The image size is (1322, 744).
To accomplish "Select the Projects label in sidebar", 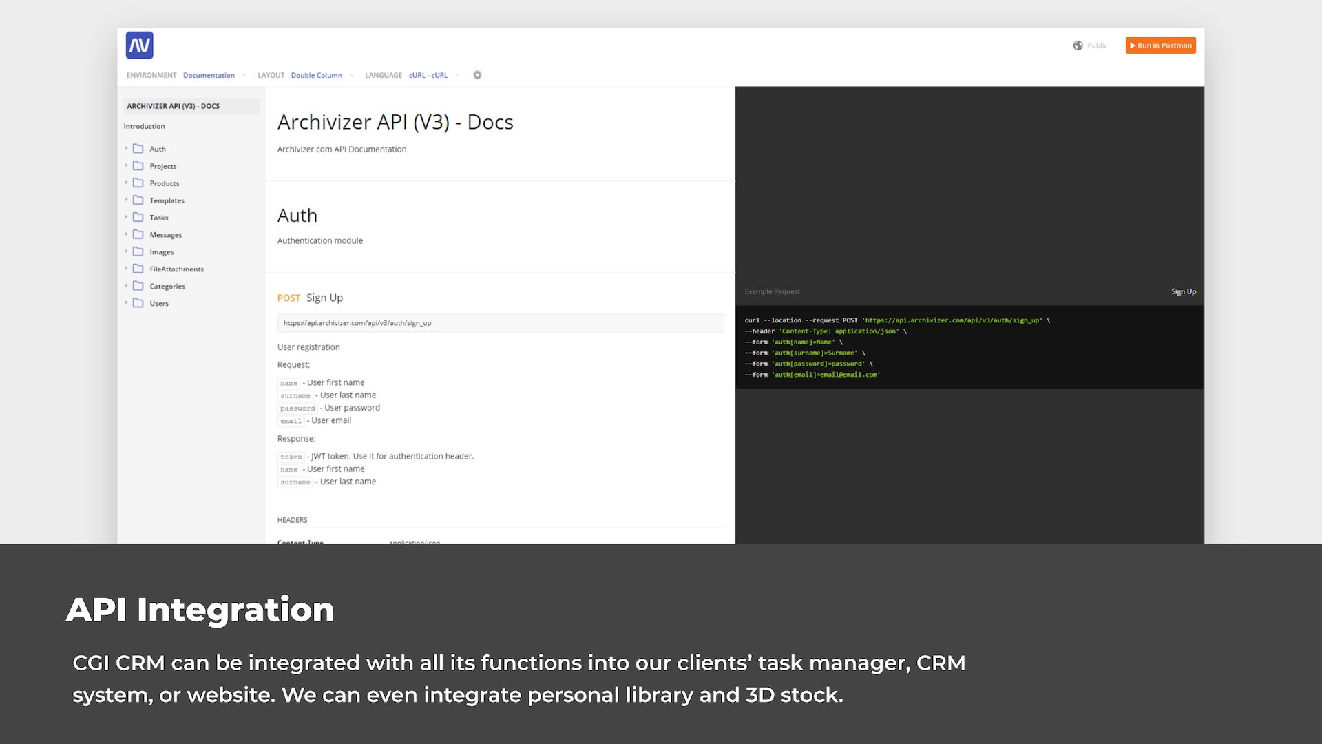I will (x=163, y=166).
